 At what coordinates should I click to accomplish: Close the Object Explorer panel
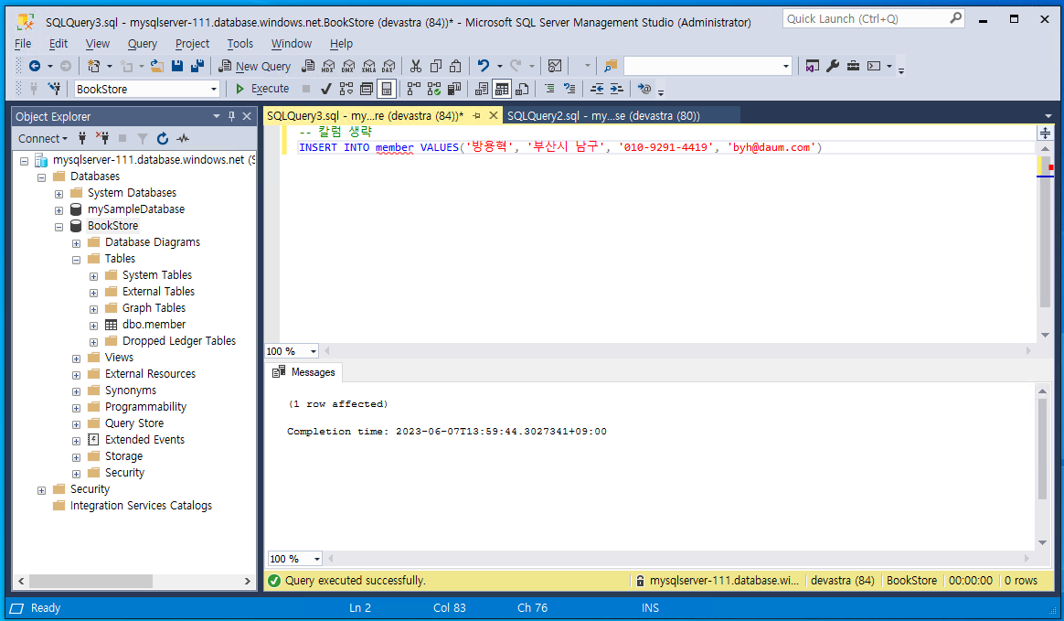247,116
